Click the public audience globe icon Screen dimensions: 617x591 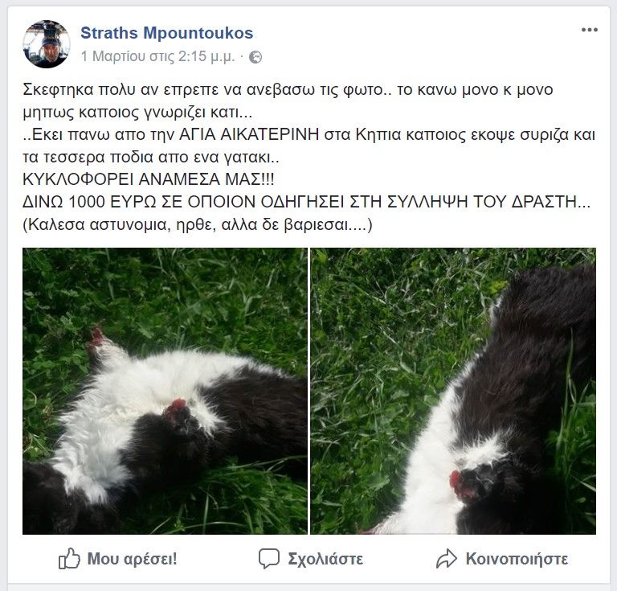coord(255,57)
